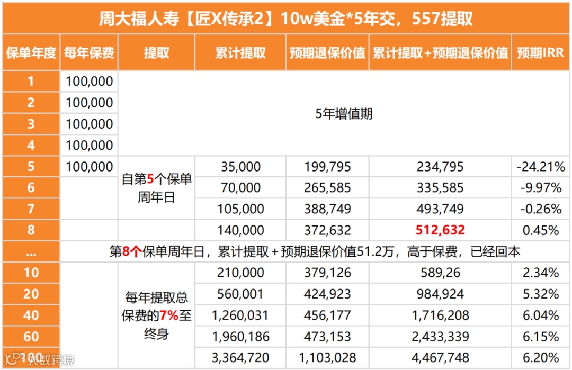Viewport: 572px width, 370px height.
Task: Click policy year 3 cell
Action: click(31, 124)
